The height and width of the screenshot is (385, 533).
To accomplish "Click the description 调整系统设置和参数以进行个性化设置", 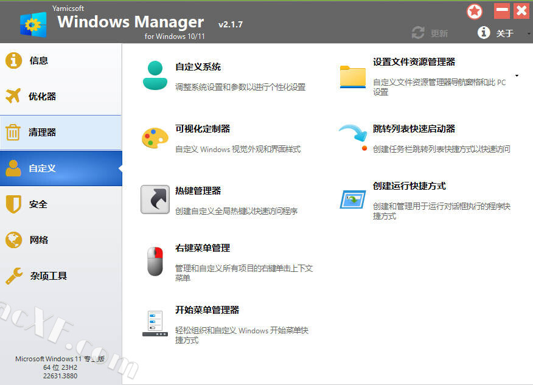I will click(x=240, y=87).
